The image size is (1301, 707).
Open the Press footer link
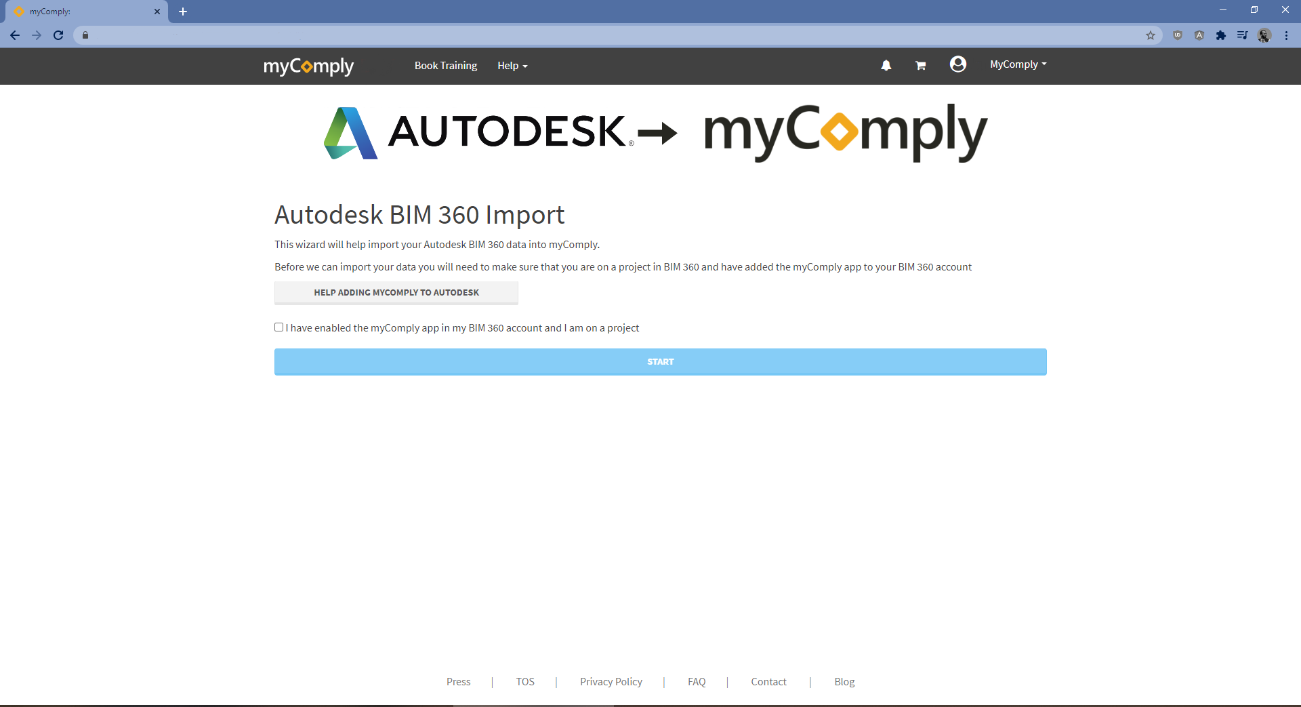(459, 682)
